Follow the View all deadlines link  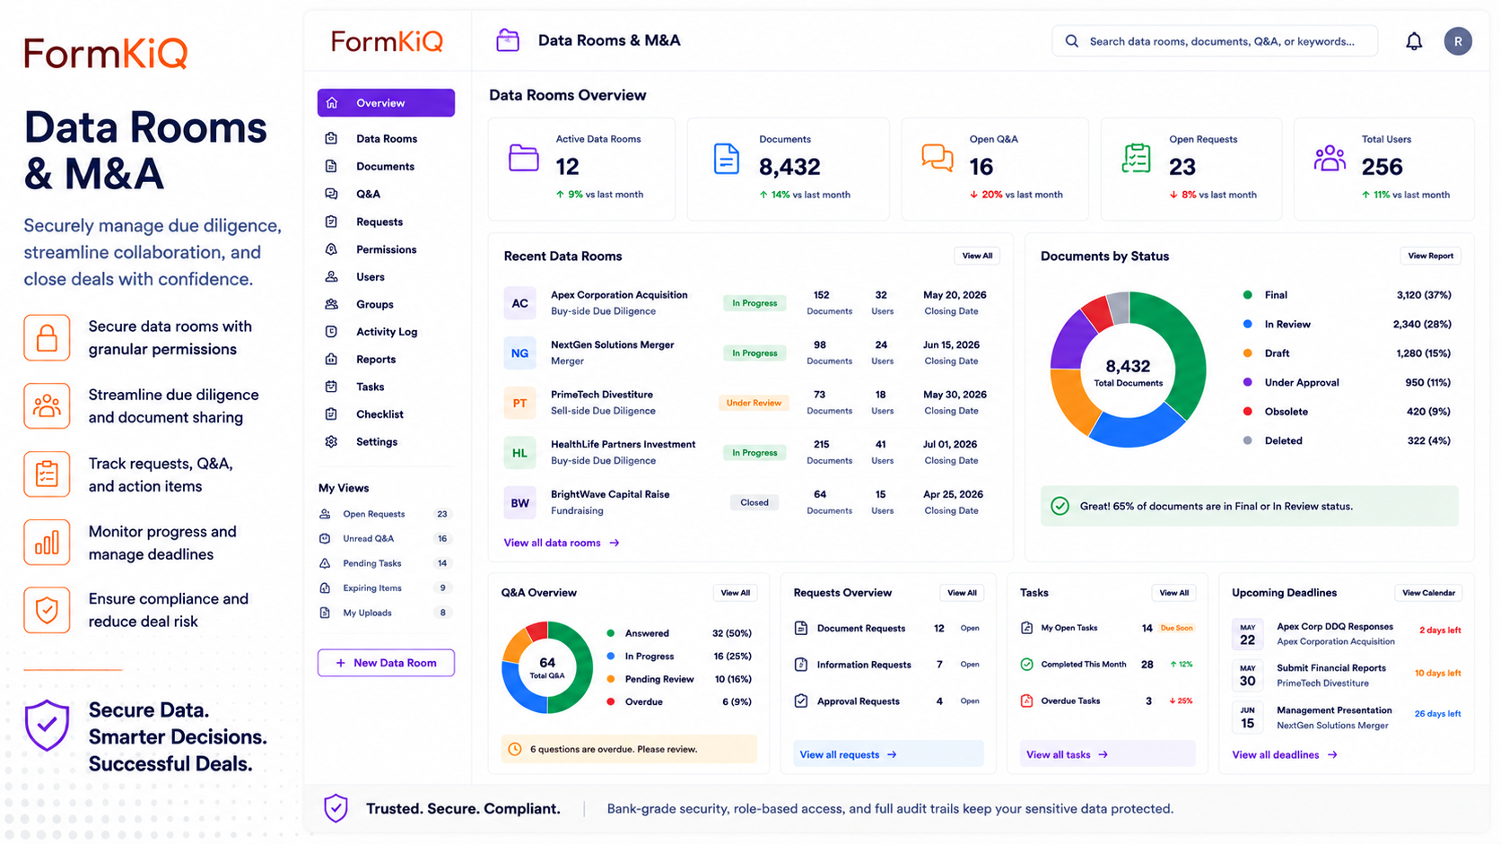(x=1285, y=754)
